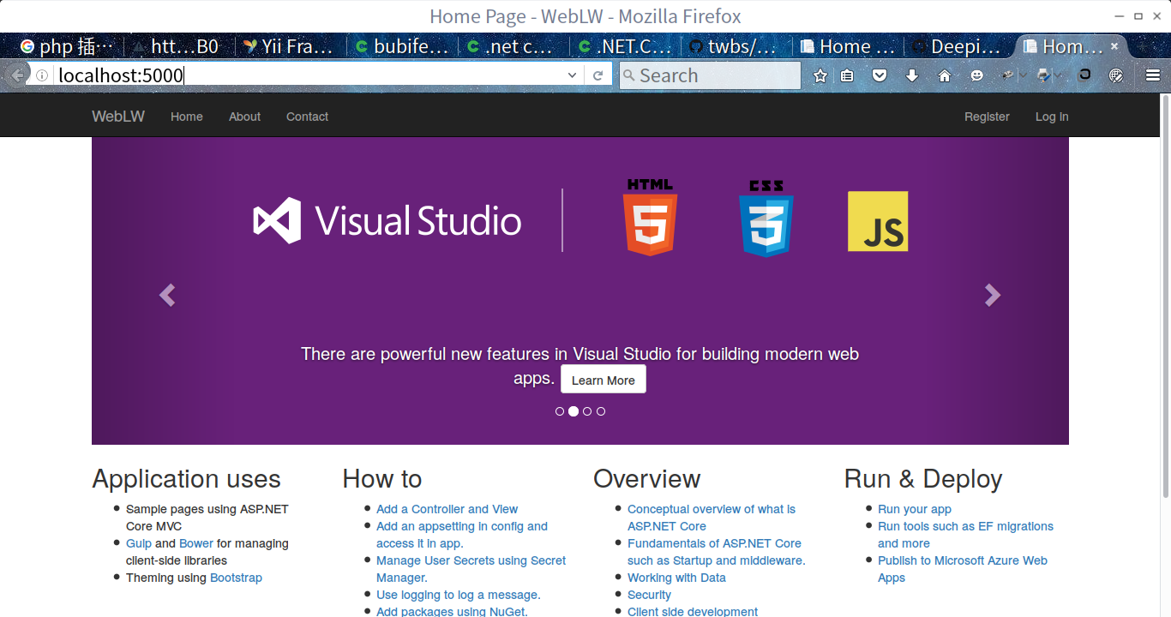Viewport: 1171px width, 617px height.
Task: Click the Learn More button
Action: click(x=604, y=380)
